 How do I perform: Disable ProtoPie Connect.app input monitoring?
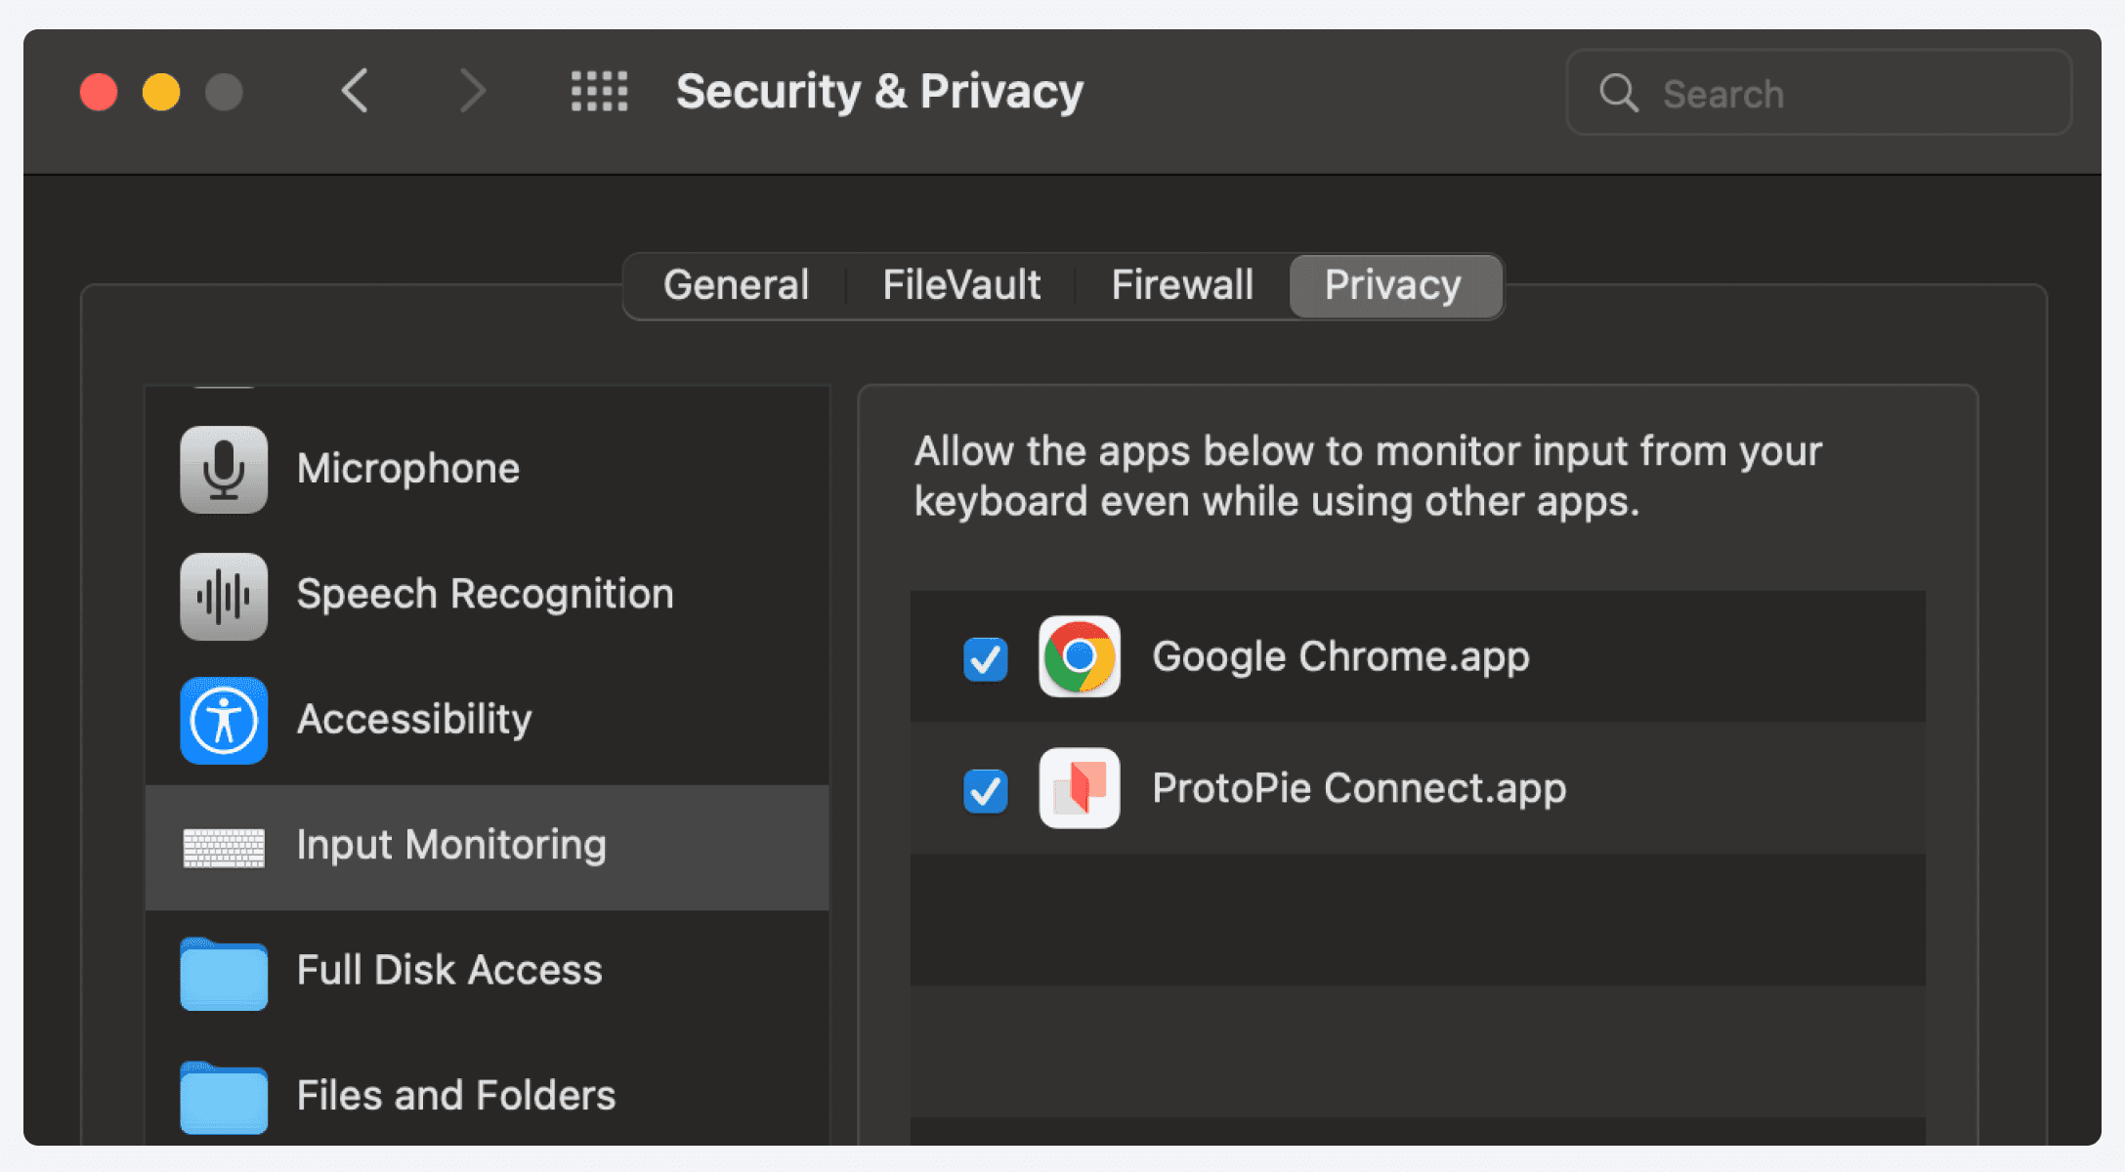985,791
